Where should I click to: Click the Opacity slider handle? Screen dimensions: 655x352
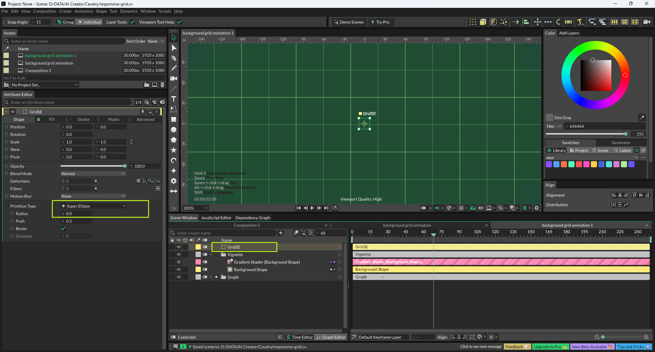[x=125, y=166]
